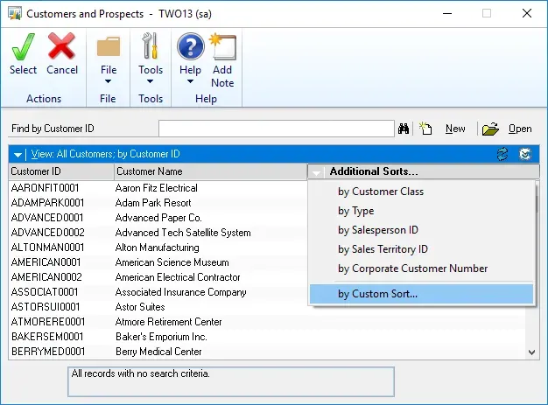Image resolution: width=548 pixels, height=405 pixels.
Task: Open the File folder icon menu
Action: click(109, 47)
